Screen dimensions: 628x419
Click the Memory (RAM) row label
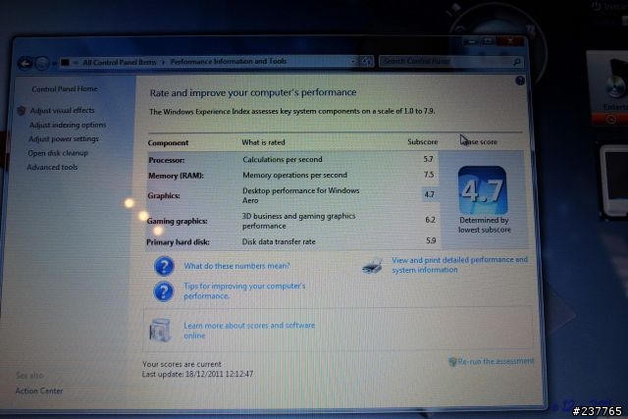tap(176, 176)
